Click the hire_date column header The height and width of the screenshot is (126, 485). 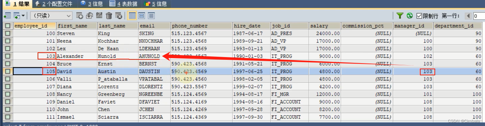click(x=251, y=26)
